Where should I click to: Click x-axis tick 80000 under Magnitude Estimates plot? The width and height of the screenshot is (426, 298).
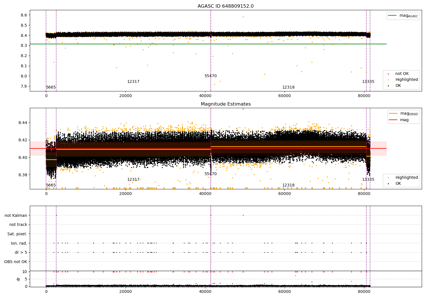[364, 194]
